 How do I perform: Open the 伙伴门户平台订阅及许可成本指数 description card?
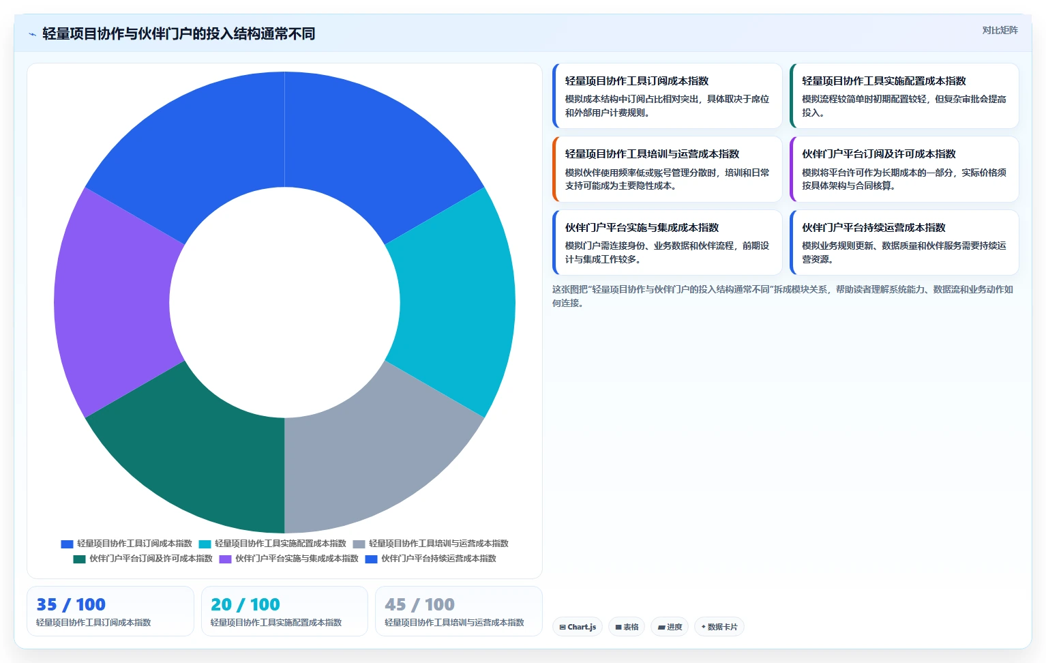coord(904,169)
